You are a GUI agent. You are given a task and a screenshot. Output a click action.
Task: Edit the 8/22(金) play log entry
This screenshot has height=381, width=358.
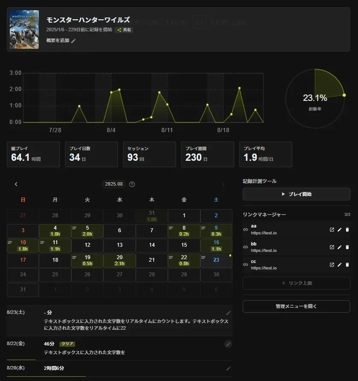click(229, 344)
